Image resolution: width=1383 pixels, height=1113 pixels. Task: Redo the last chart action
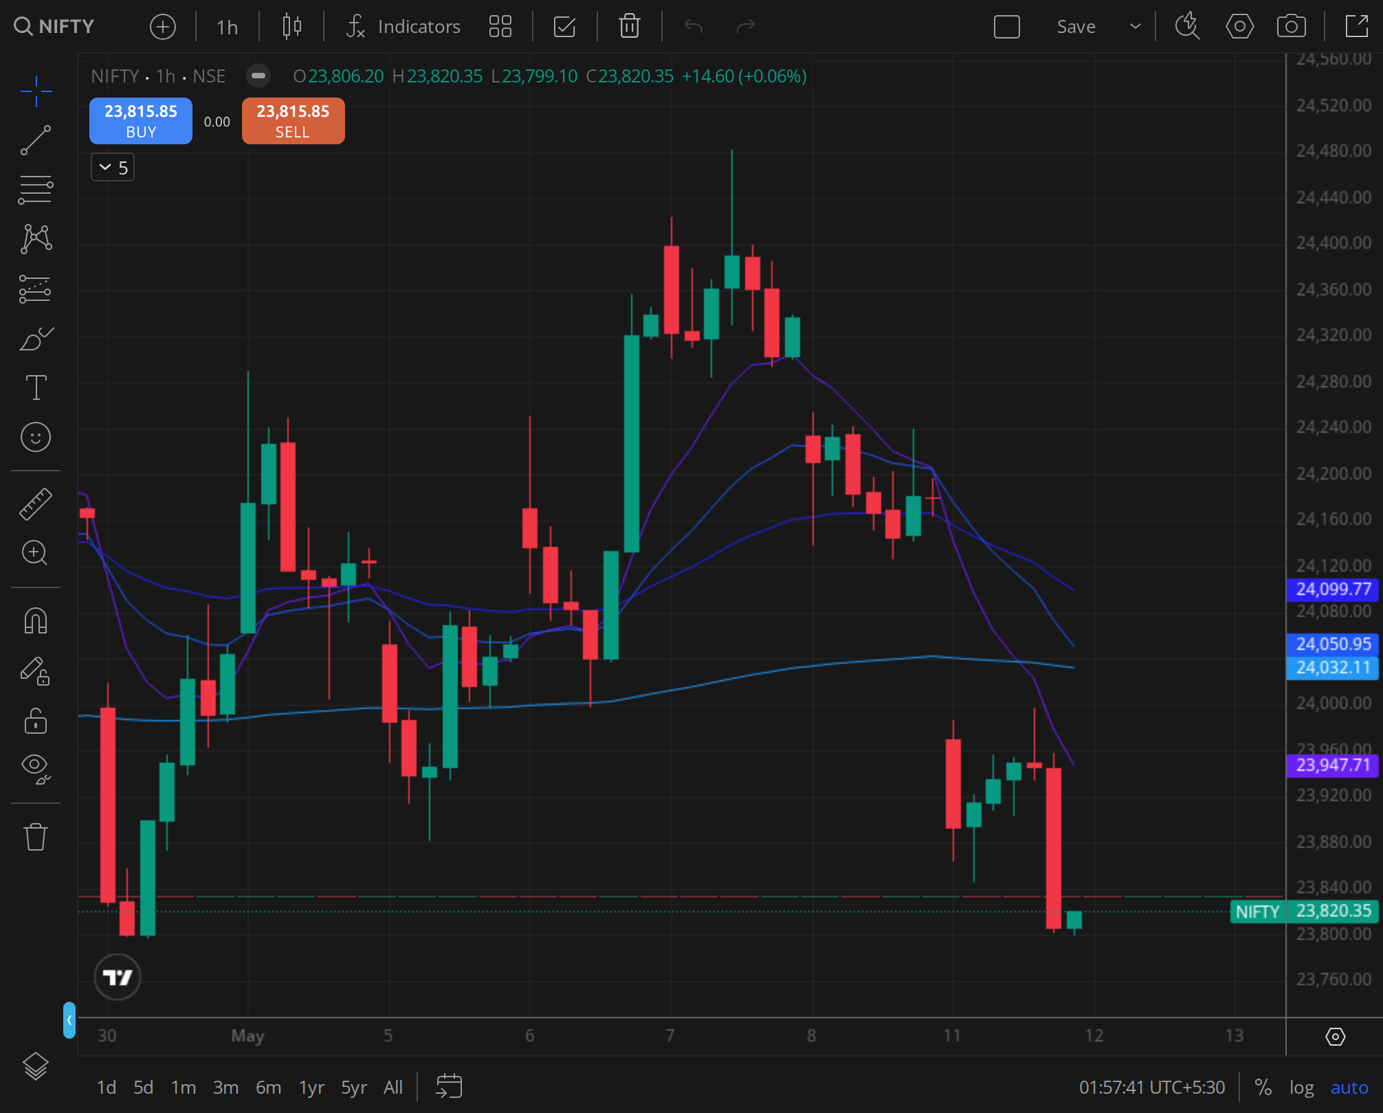(746, 27)
